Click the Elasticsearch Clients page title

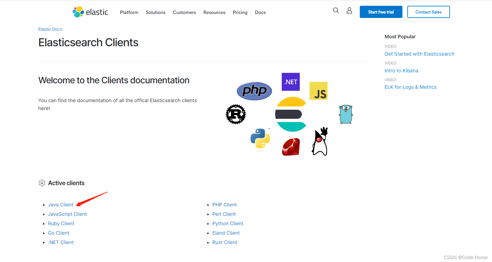click(x=88, y=43)
